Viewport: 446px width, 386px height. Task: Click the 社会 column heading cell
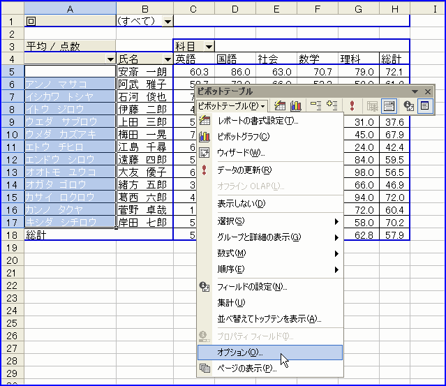tap(276, 59)
